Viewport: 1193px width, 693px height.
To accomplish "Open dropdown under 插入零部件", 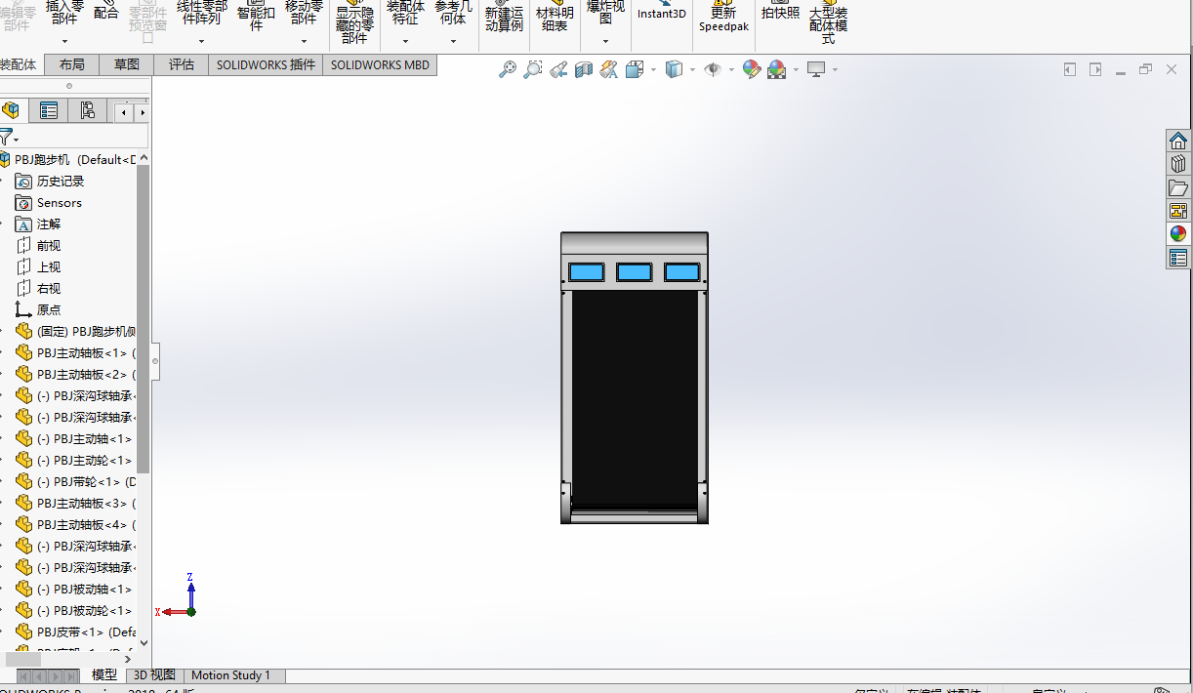I will tap(64, 42).
